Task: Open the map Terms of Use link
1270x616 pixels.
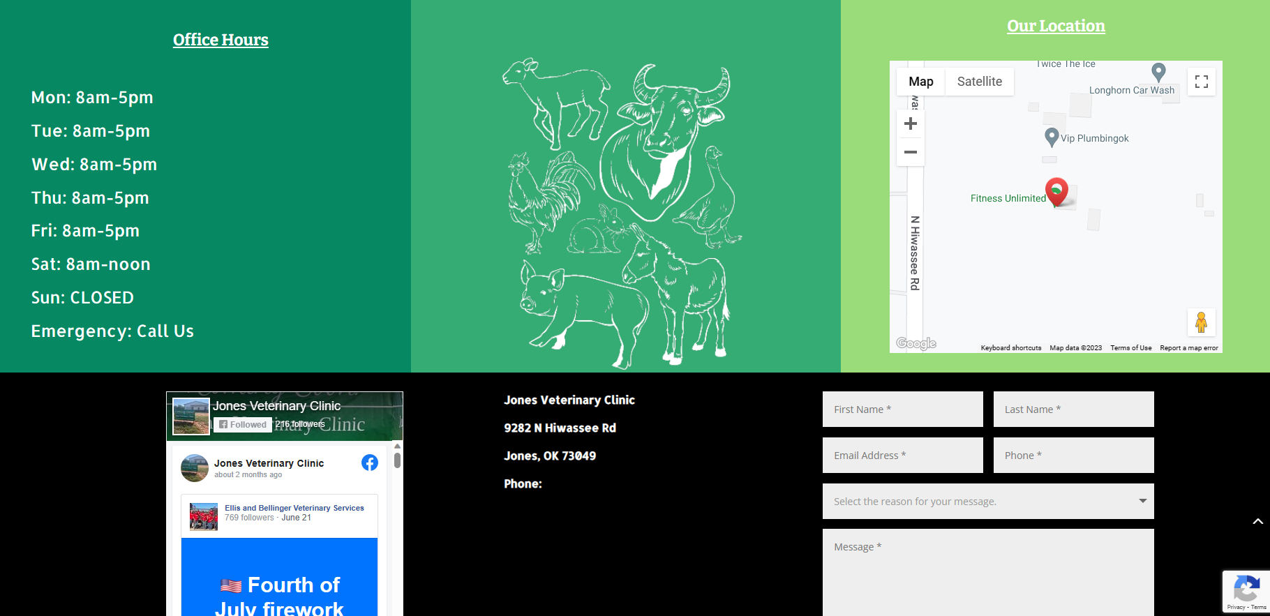Action: click(1131, 347)
